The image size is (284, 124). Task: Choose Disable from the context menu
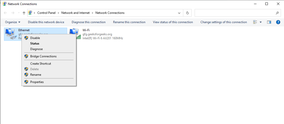[35, 38]
